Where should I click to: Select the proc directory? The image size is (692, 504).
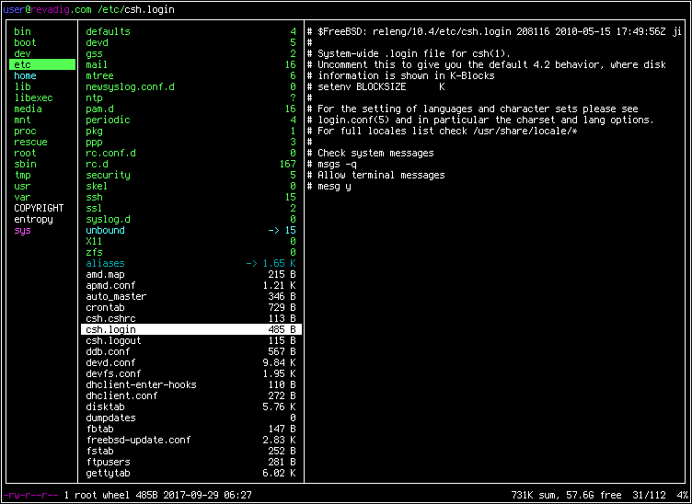[25, 131]
